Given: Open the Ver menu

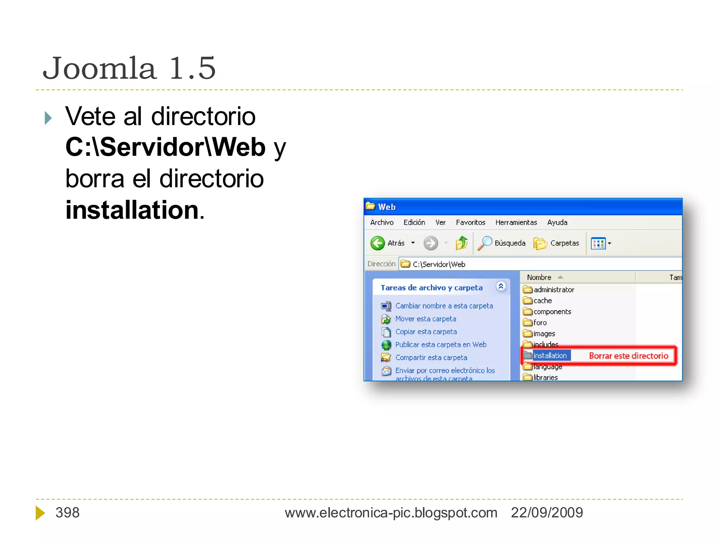Looking at the screenshot, I should tap(440, 222).
